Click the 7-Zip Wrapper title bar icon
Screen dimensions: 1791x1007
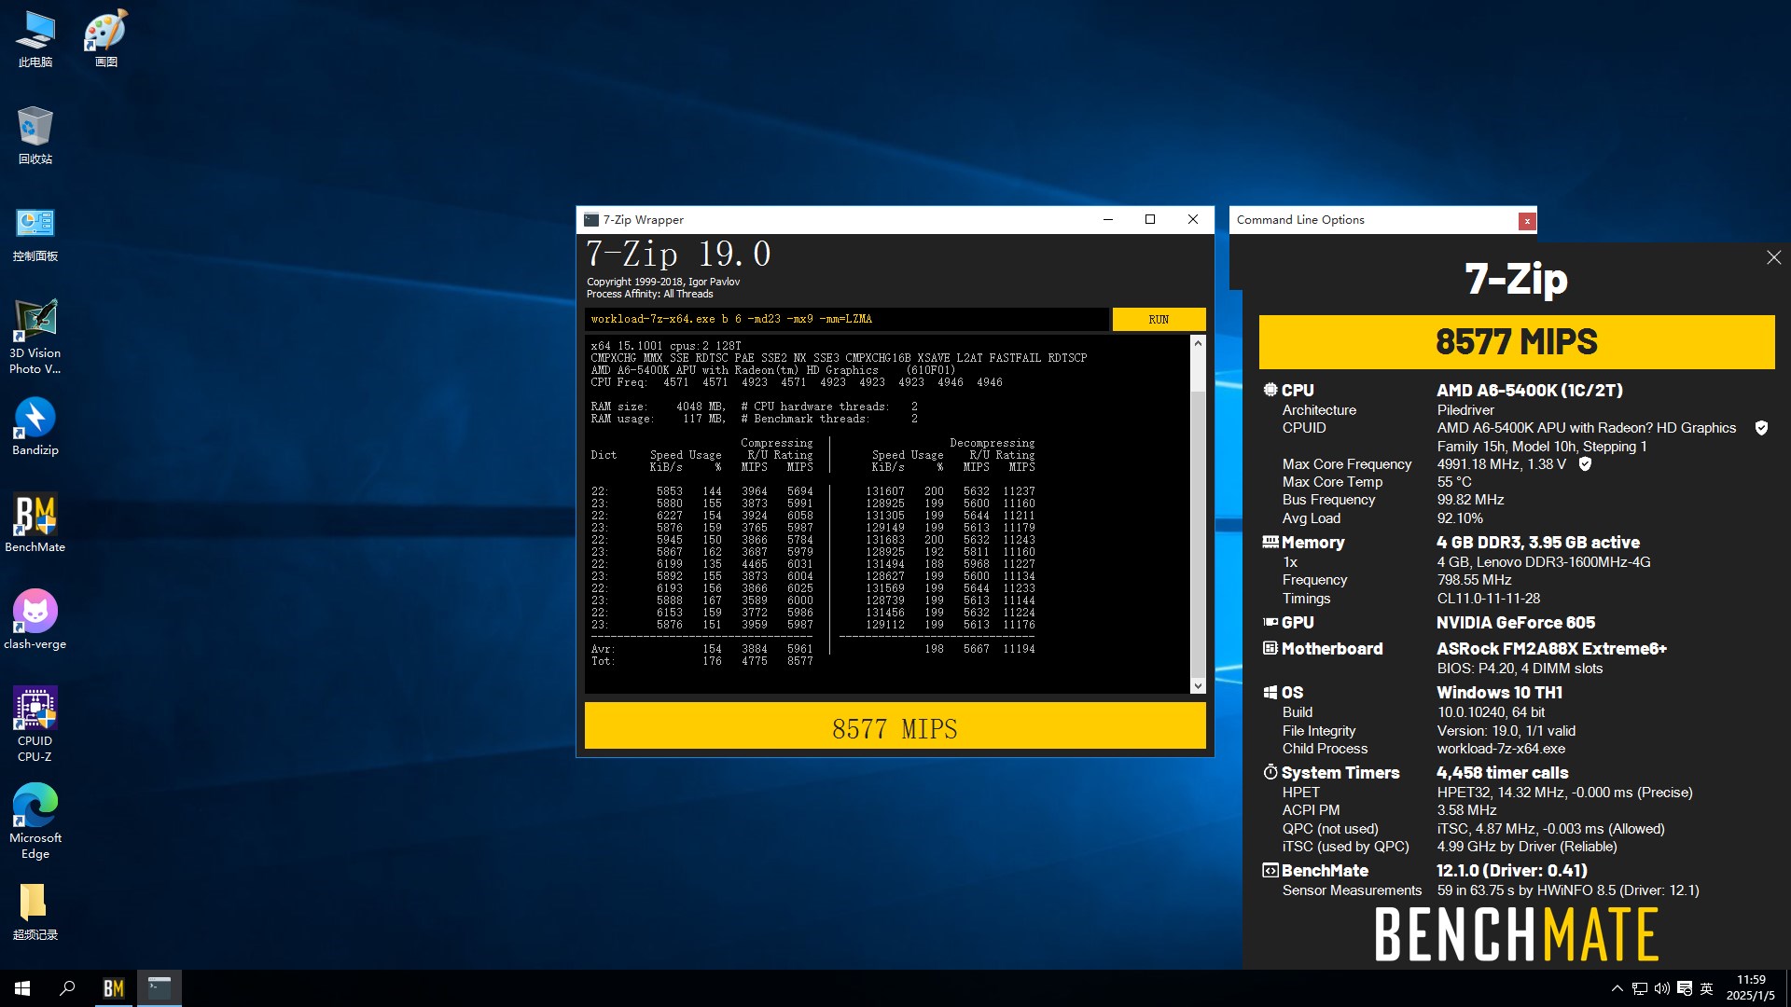pos(591,220)
